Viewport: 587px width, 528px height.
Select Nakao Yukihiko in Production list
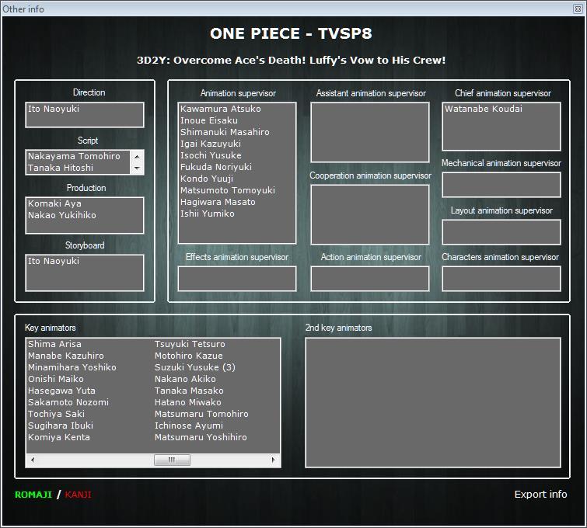[x=62, y=215]
